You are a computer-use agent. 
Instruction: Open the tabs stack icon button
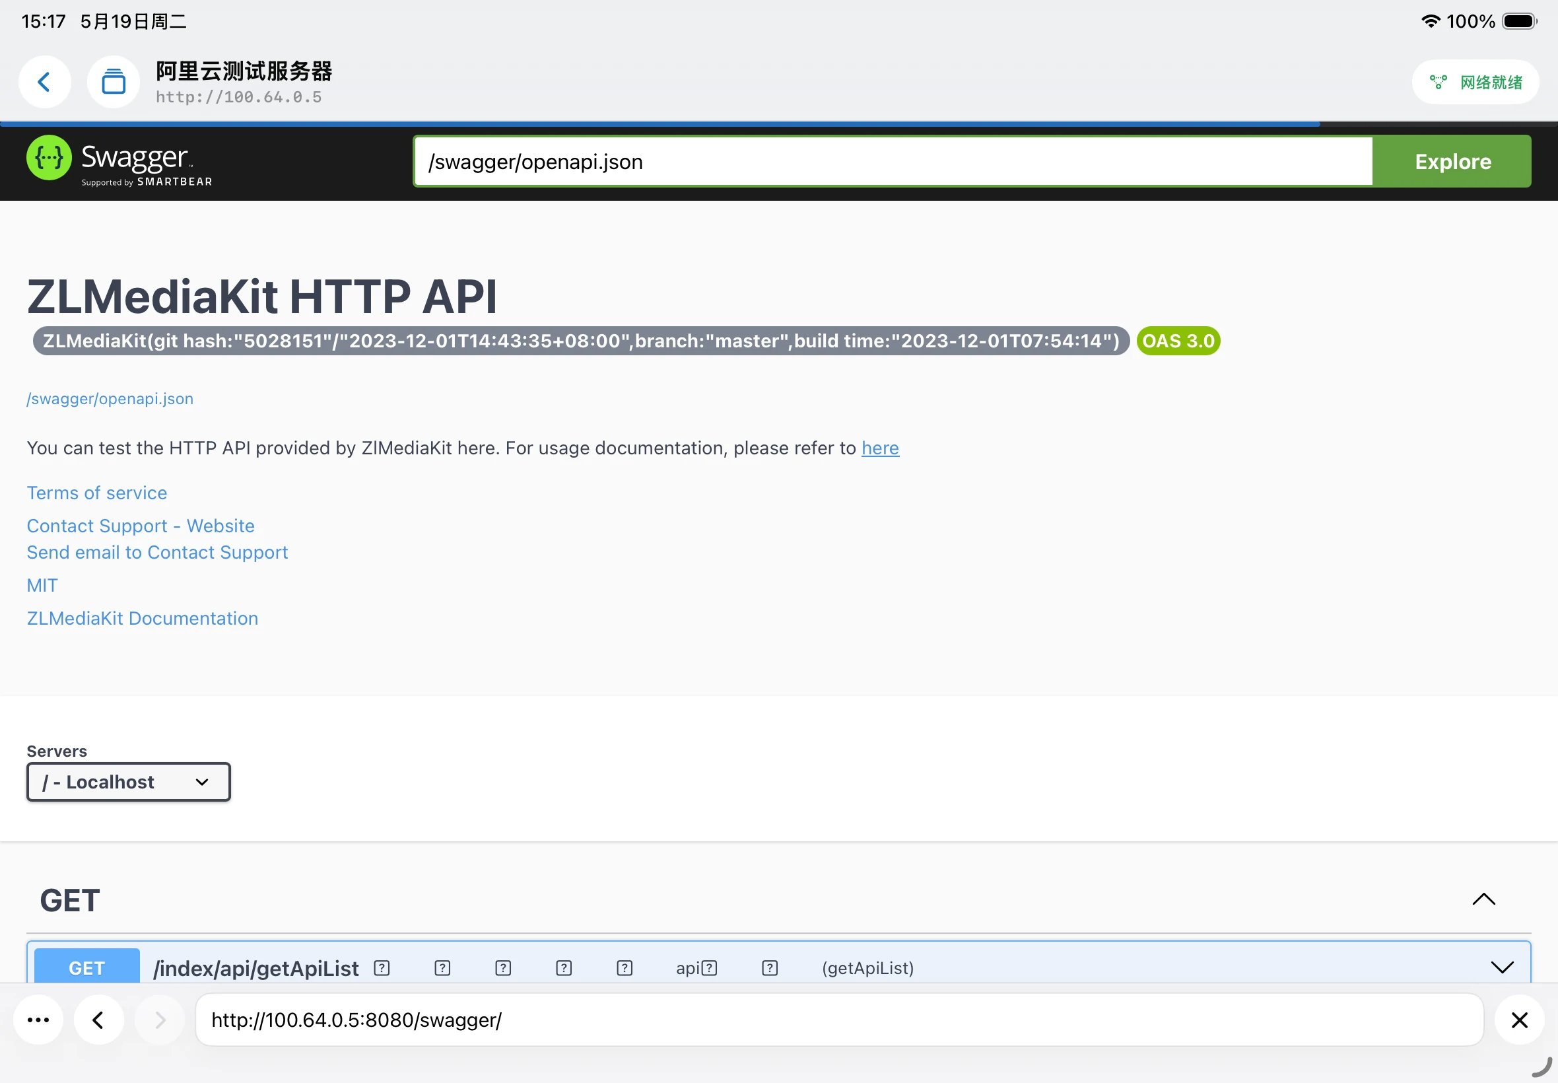click(114, 82)
